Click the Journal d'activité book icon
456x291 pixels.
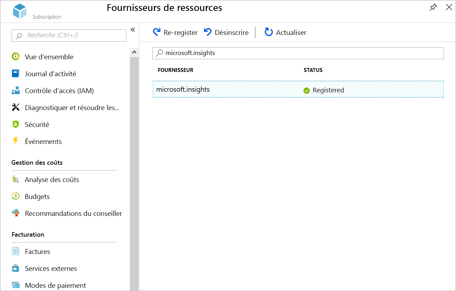click(16, 74)
